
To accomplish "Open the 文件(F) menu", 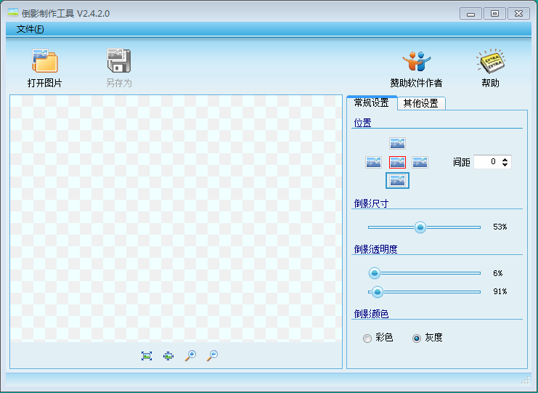I will pos(30,29).
